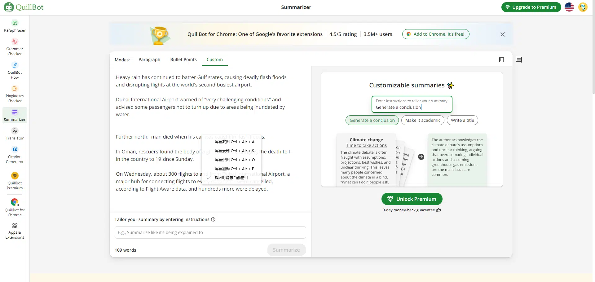The height and width of the screenshot is (282, 595).
Task: Click the custom summary instruction box
Action: [412, 104]
